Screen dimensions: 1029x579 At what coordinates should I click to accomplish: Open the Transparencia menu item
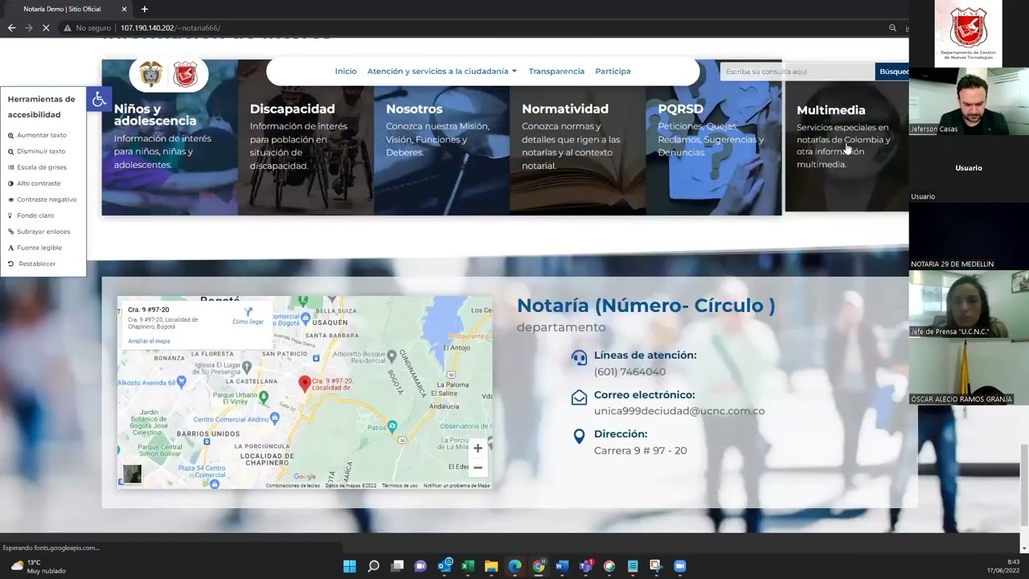click(556, 72)
